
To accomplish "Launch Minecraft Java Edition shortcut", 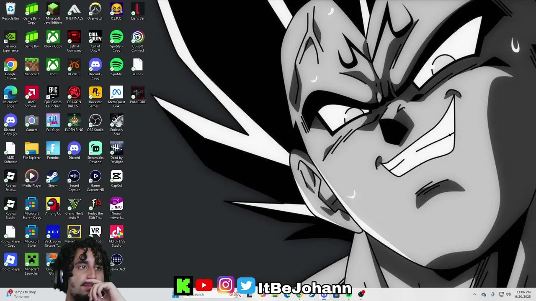I will point(53,13).
